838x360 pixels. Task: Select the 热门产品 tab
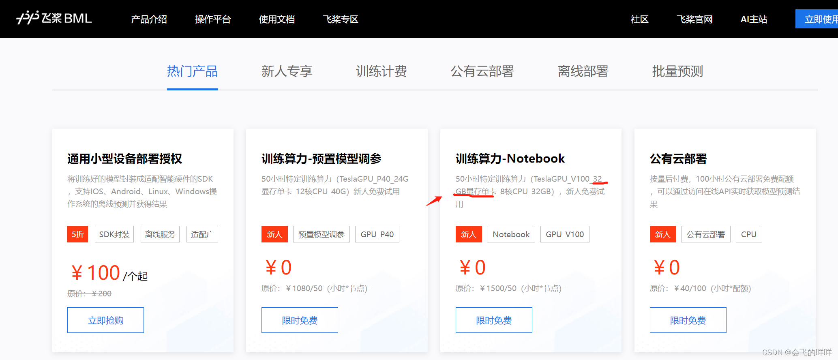pyautogui.click(x=193, y=71)
